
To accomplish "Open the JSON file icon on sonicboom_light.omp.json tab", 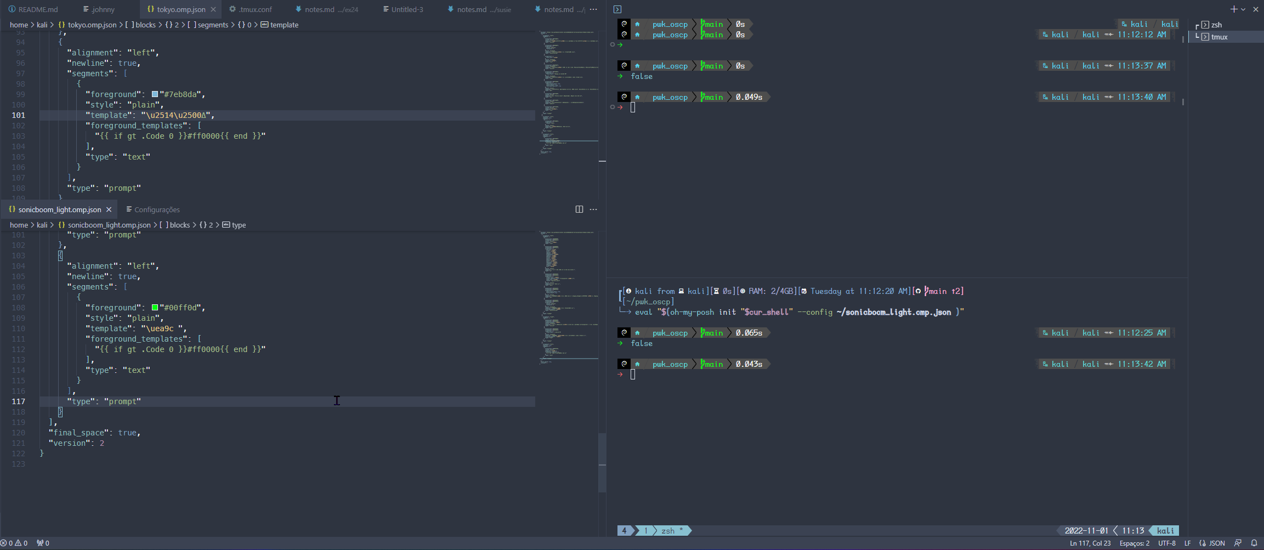I will 12,209.
